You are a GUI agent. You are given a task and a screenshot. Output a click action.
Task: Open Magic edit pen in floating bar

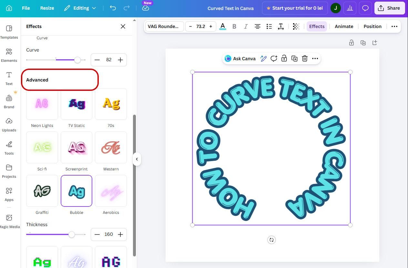click(263, 59)
